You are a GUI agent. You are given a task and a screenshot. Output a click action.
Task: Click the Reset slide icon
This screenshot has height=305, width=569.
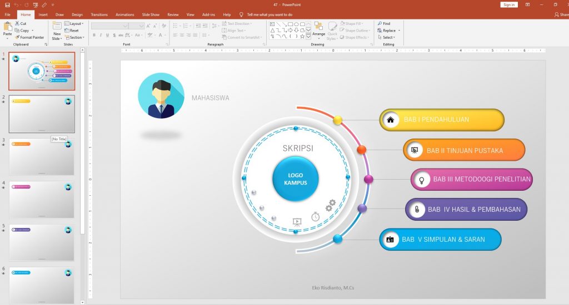pos(67,30)
